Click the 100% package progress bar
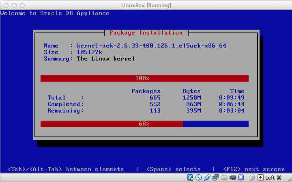The width and height of the screenshot is (292, 182). [x=144, y=78]
